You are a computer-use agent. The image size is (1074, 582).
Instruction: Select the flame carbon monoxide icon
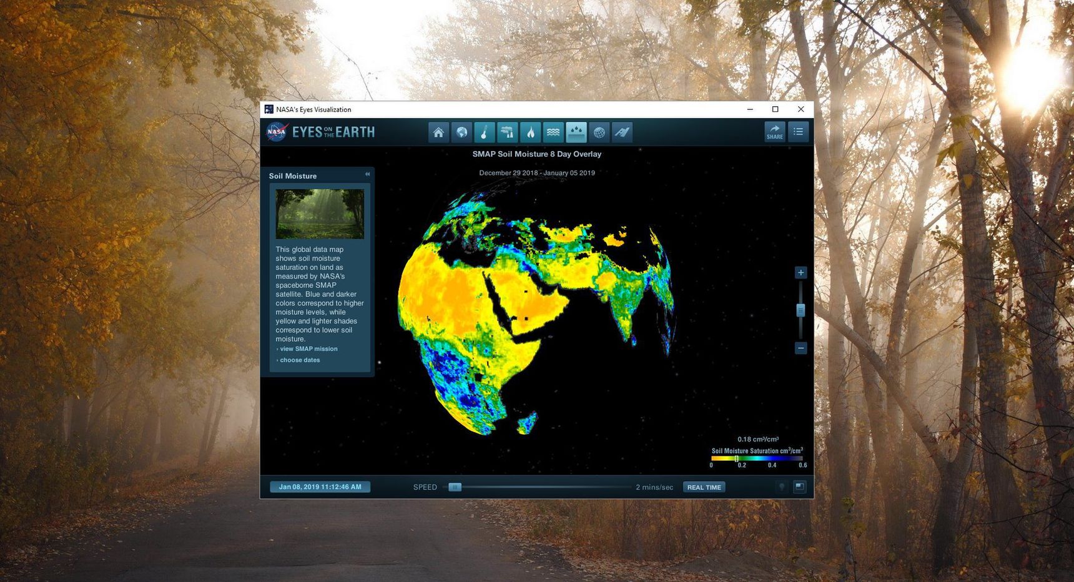point(531,132)
